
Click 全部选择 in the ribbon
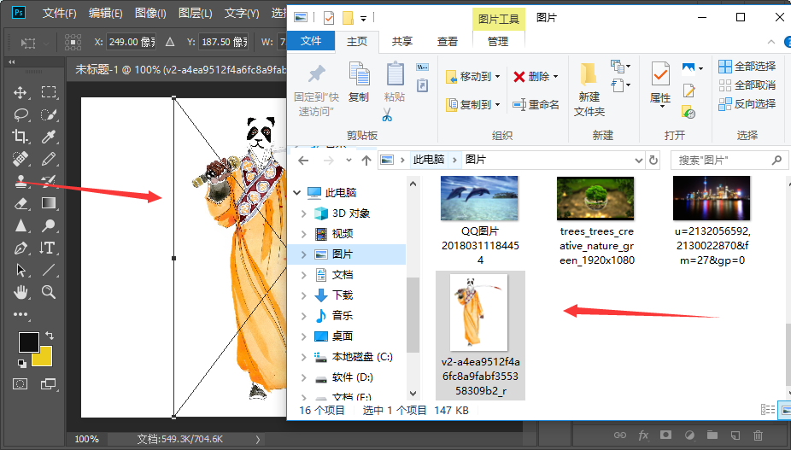tap(747, 66)
